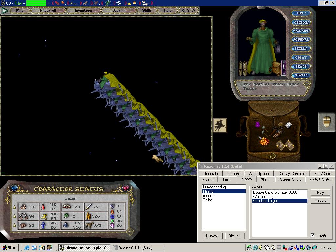Viewport: 336px width, 252px height.
Task: Click the Rimuovi button
Action: (x=235, y=236)
